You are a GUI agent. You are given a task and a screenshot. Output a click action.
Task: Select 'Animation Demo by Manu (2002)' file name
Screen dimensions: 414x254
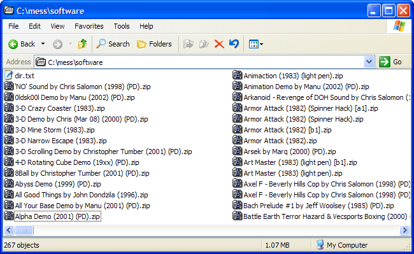(306, 87)
